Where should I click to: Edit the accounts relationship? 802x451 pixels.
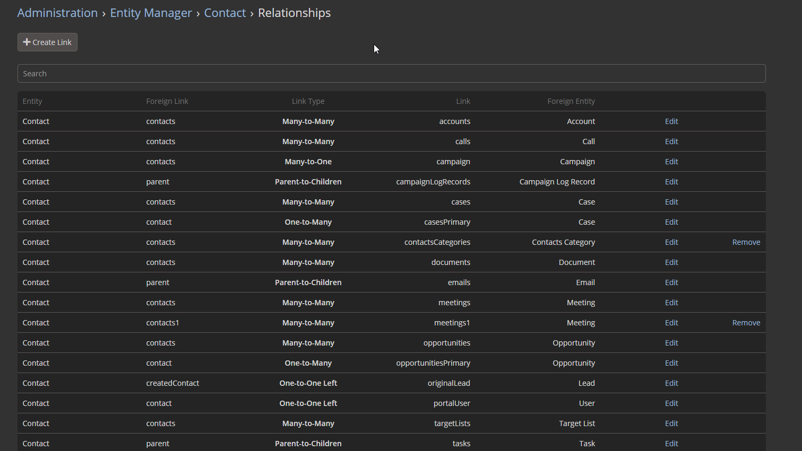point(671,121)
